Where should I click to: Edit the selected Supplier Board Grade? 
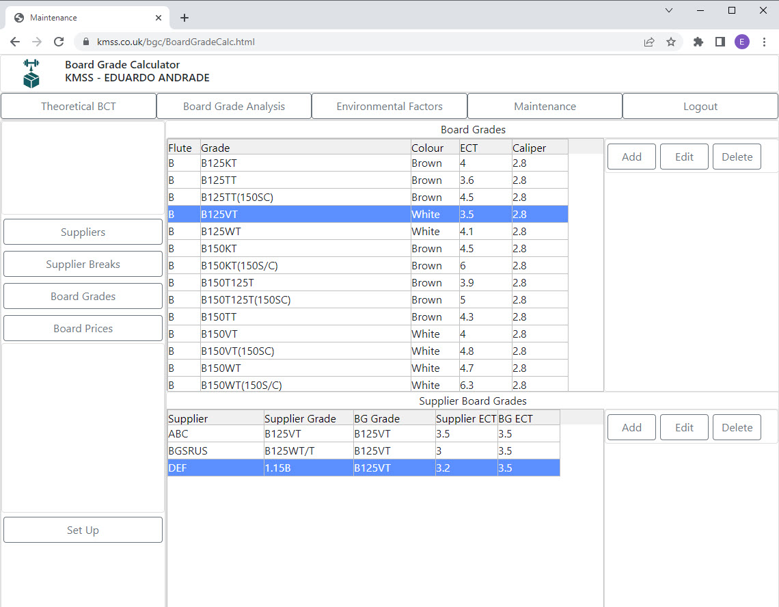tap(684, 427)
